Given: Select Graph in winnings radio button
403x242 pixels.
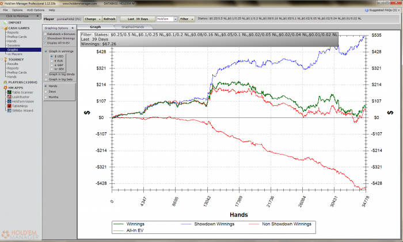Looking at the screenshot, I should (x=46, y=51).
